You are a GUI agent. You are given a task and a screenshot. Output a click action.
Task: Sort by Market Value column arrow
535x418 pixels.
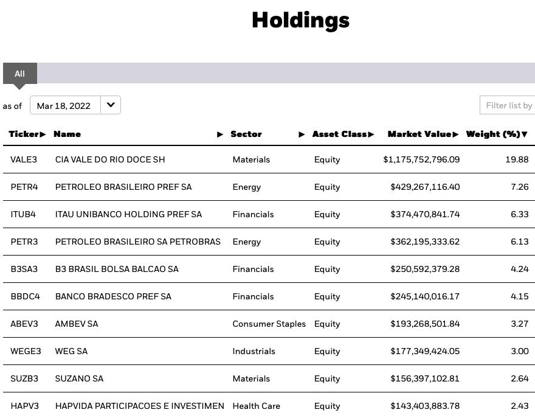coord(455,134)
